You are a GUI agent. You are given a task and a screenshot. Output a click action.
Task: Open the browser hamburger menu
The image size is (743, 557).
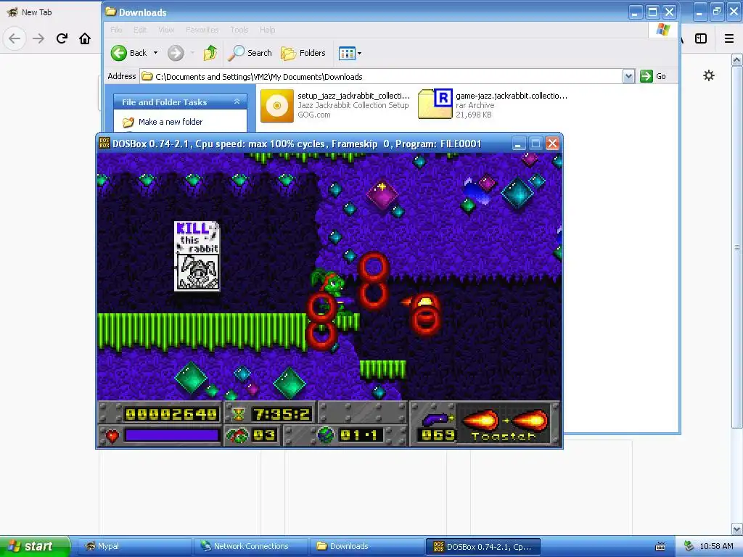(x=729, y=38)
